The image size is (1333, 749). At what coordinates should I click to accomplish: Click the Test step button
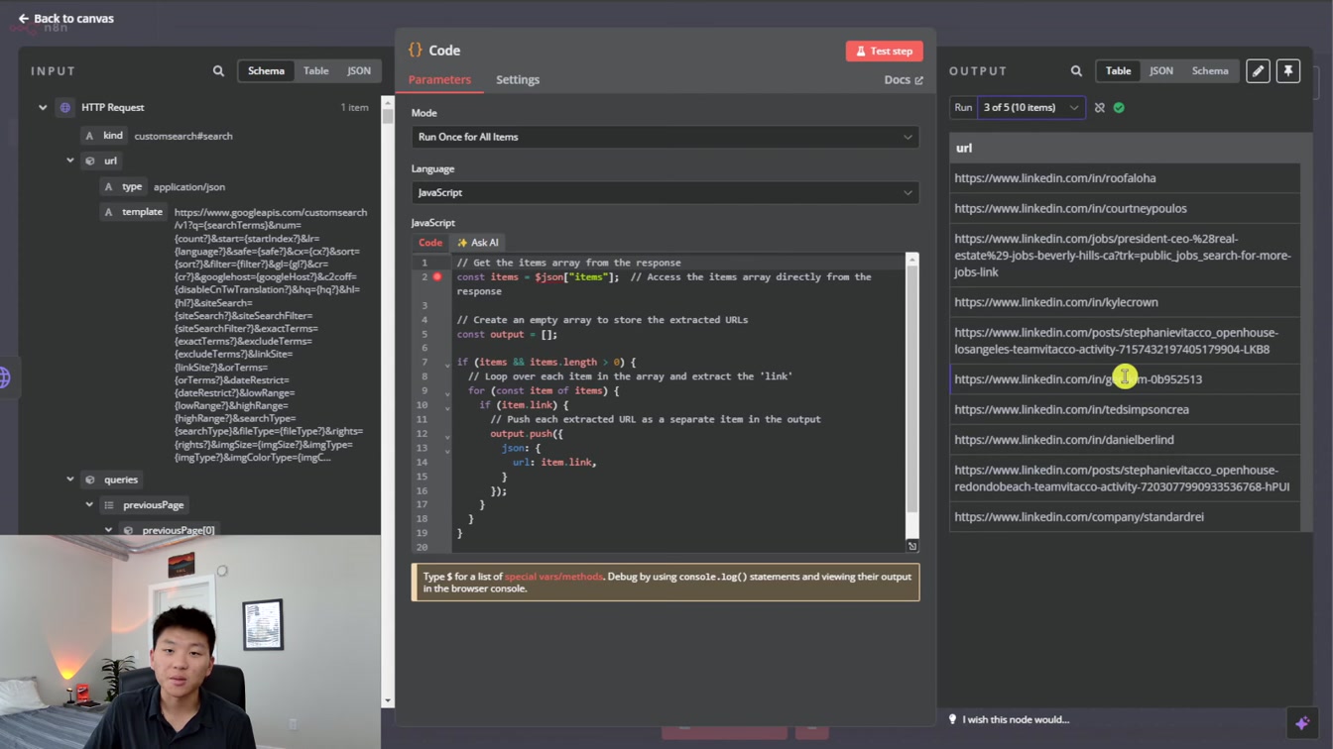point(884,51)
